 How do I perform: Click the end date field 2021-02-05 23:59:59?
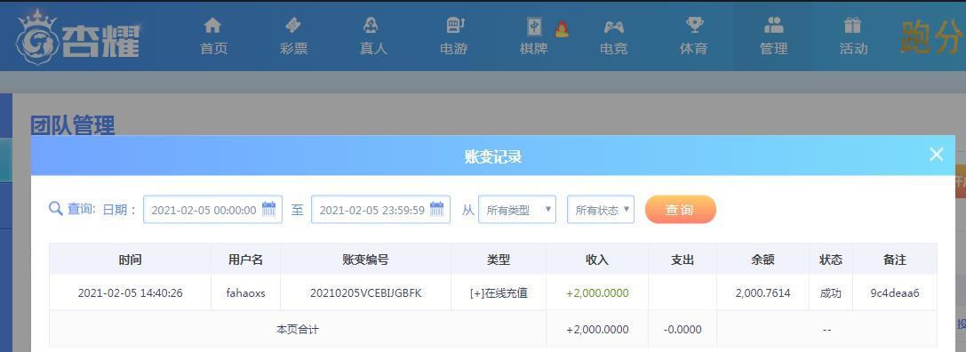[x=380, y=210]
